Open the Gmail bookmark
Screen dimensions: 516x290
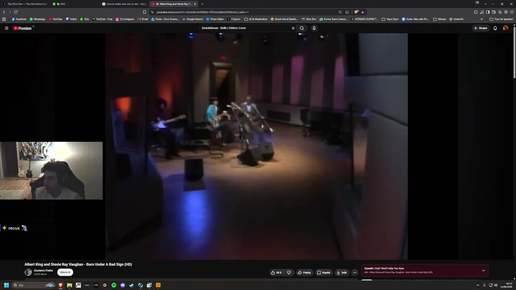(143, 19)
